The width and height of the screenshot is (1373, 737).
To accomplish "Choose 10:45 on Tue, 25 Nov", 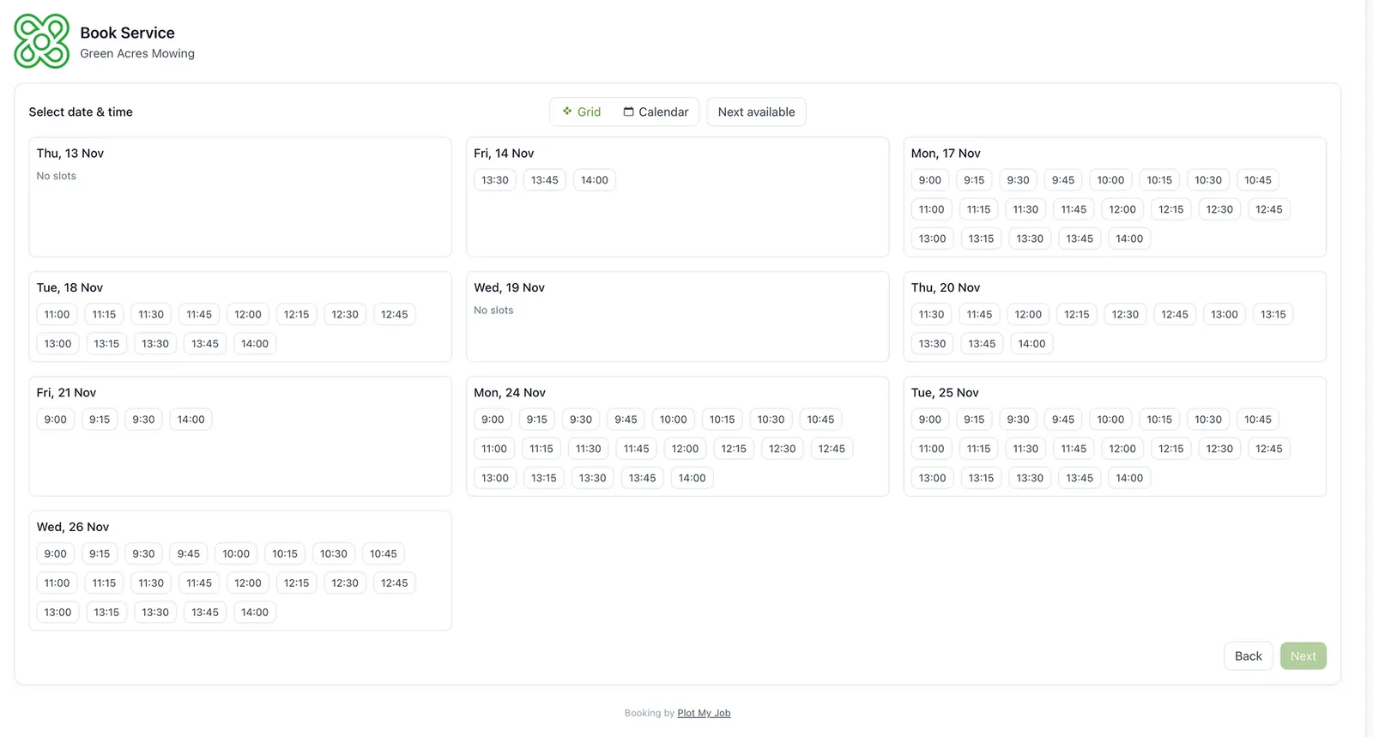I will click(x=1257, y=420).
